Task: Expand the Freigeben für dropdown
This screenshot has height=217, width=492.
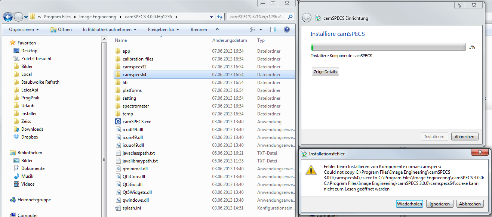Action: click(x=163, y=30)
